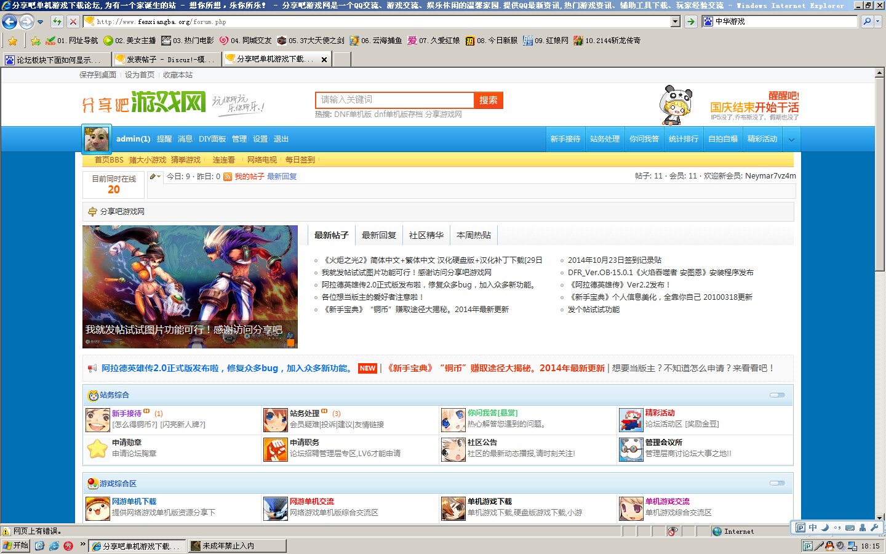The height and width of the screenshot is (554, 886).
Task: Click the page vertical scrollbar thumb
Action: [x=880, y=174]
